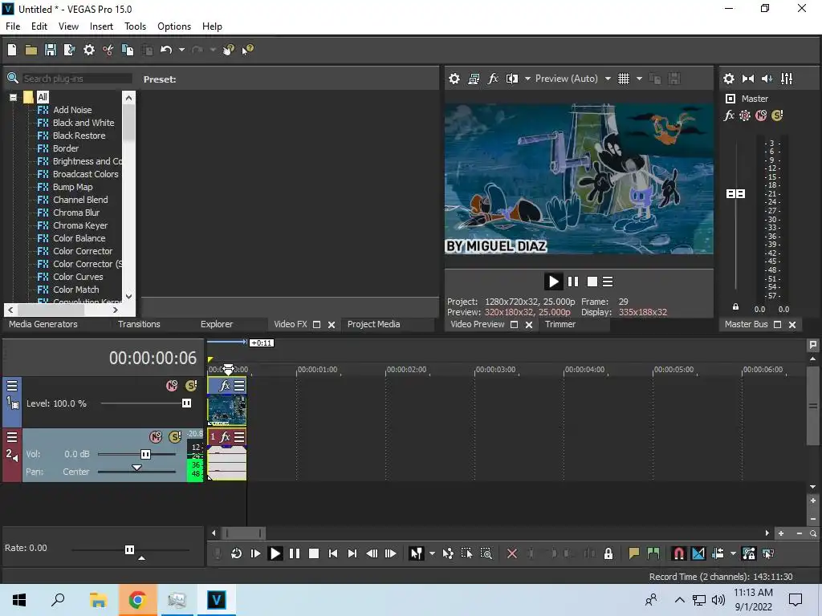Switch to the Media Generators tab
The width and height of the screenshot is (822, 616).
(43, 324)
